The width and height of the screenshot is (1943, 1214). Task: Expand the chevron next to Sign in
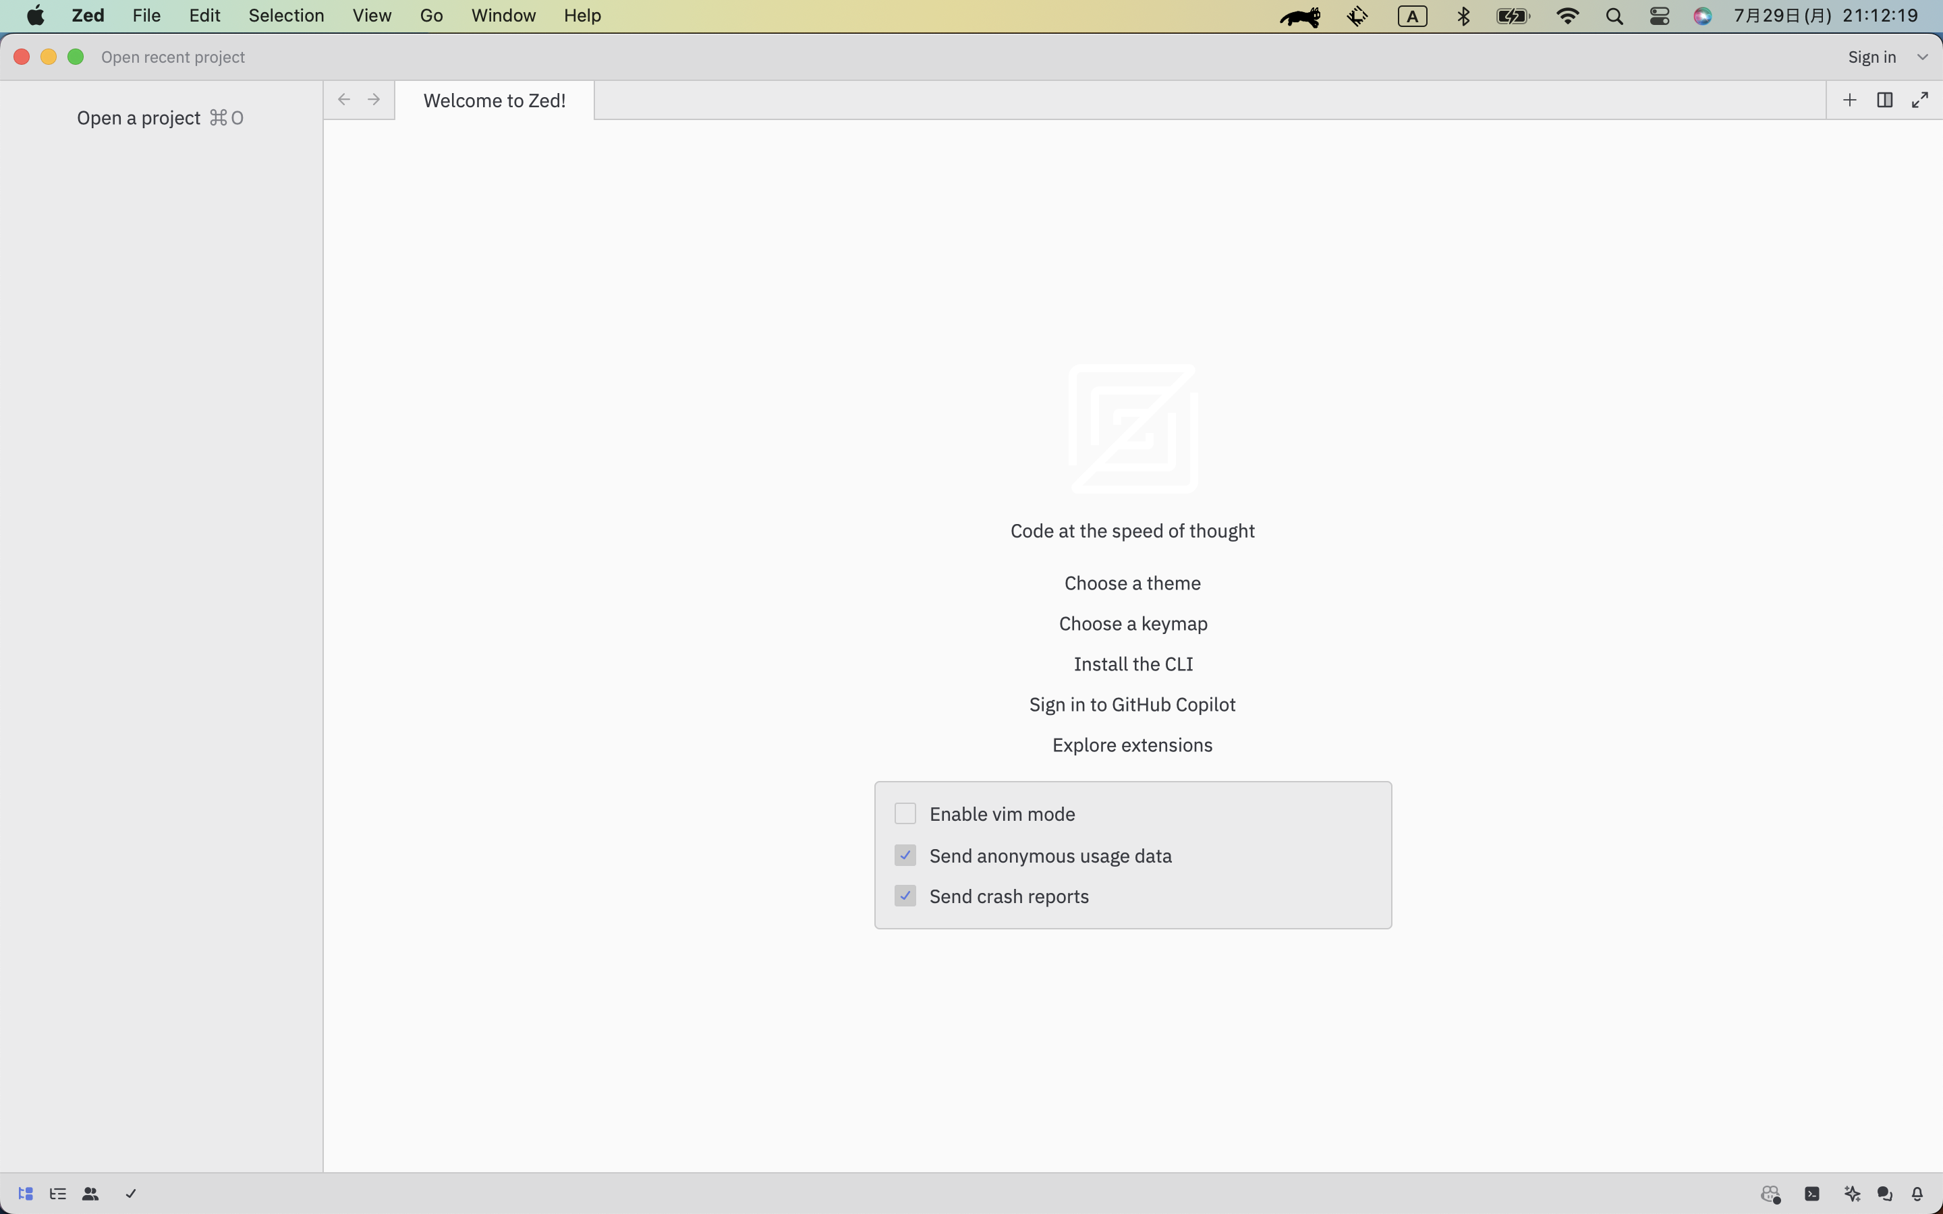pyautogui.click(x=1922, y=57)
